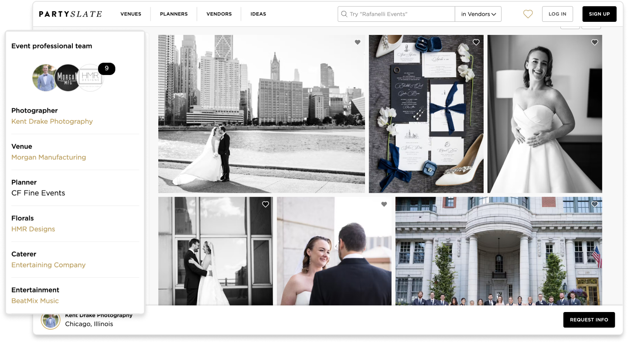The image size is (628, 343).
Task: Open the Venues menu
Action: click(x=130, y=14)
